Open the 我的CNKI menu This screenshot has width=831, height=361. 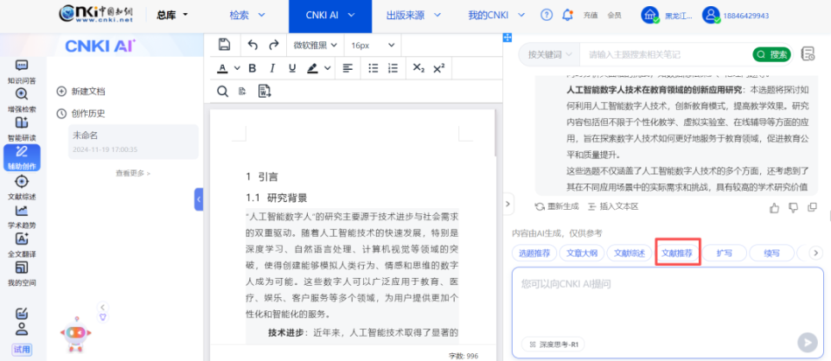coord(492,15)
